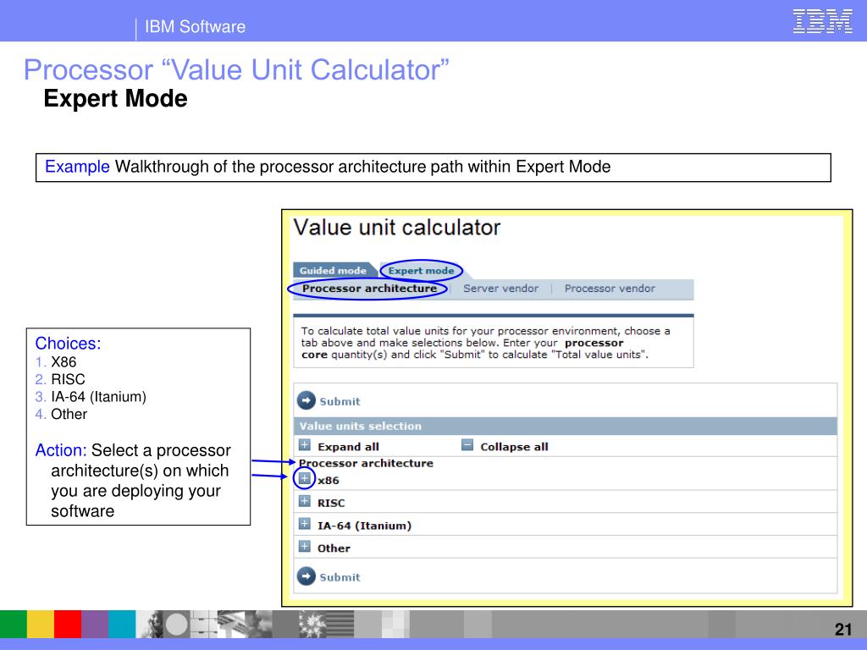867x650 pixels.
Task: Select the Processor architecture sub-tab
Action: point(369,289)
